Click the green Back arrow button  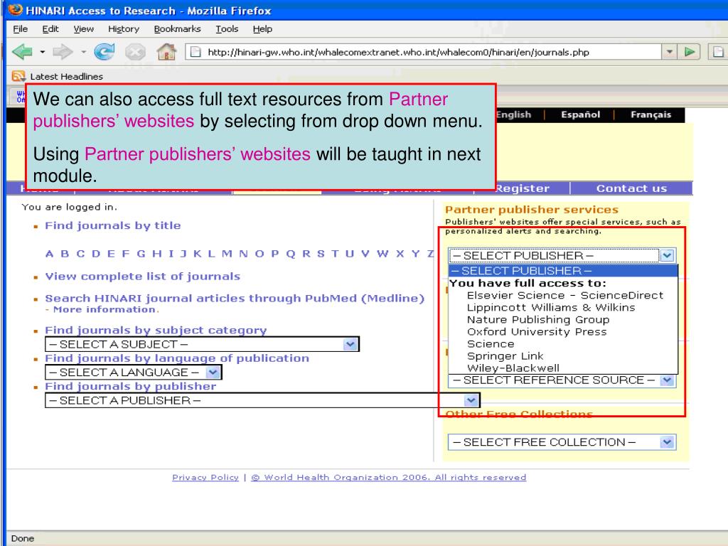pyautogui.click(x=22, y=51)
